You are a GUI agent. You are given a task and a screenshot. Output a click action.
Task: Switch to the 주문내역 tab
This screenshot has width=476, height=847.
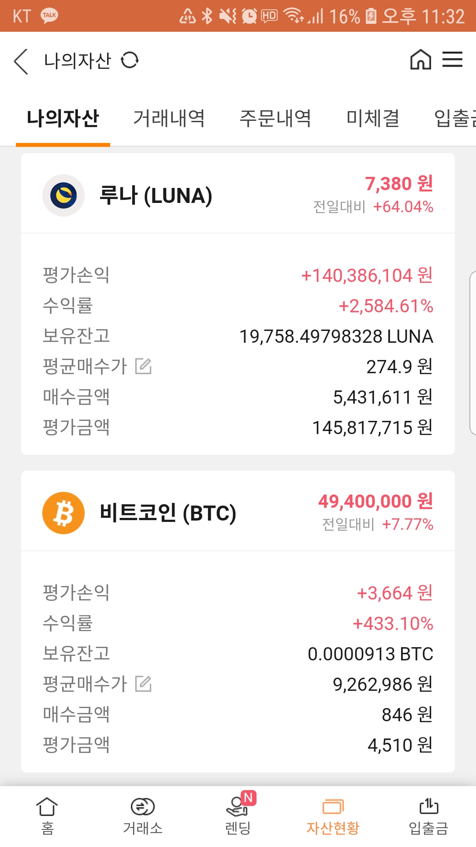pyautogui.click(x=275, y=118)
